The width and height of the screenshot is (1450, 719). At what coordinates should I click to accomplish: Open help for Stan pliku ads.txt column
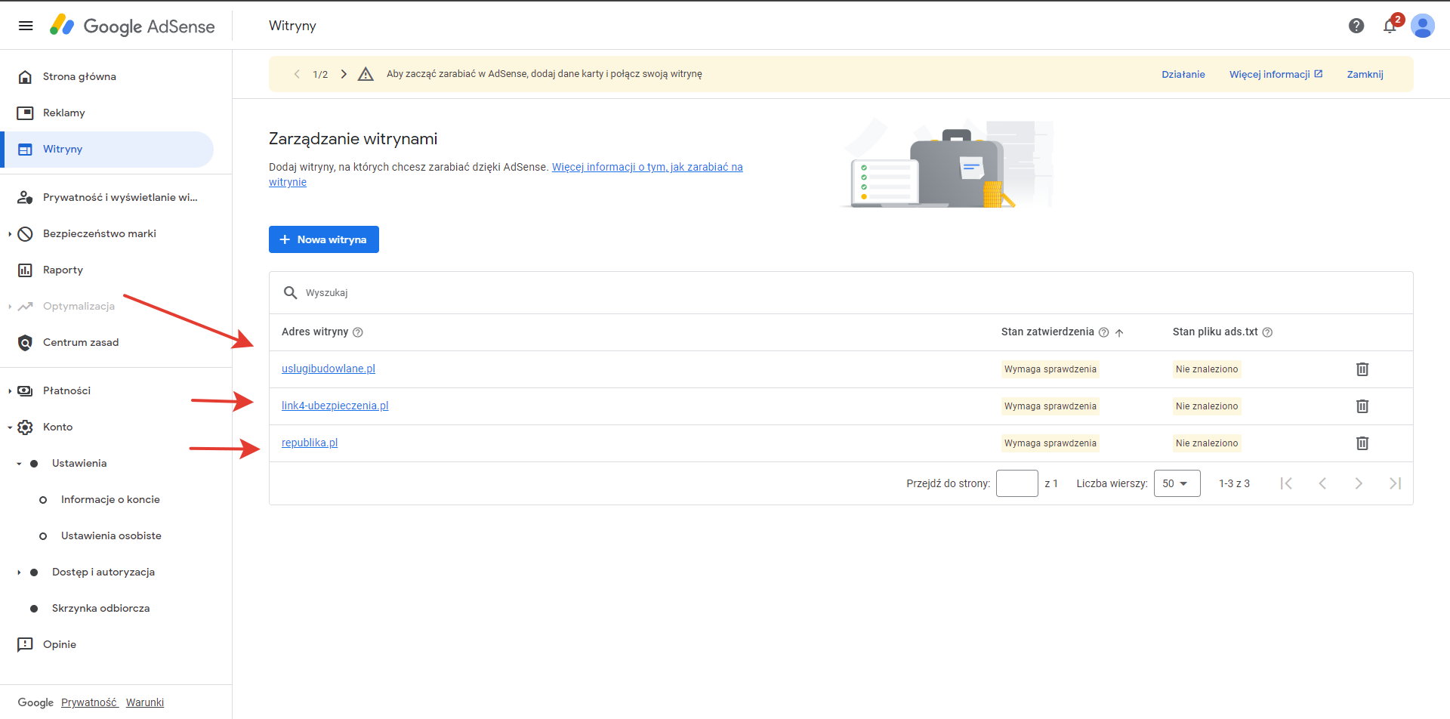coord(1267,332)
